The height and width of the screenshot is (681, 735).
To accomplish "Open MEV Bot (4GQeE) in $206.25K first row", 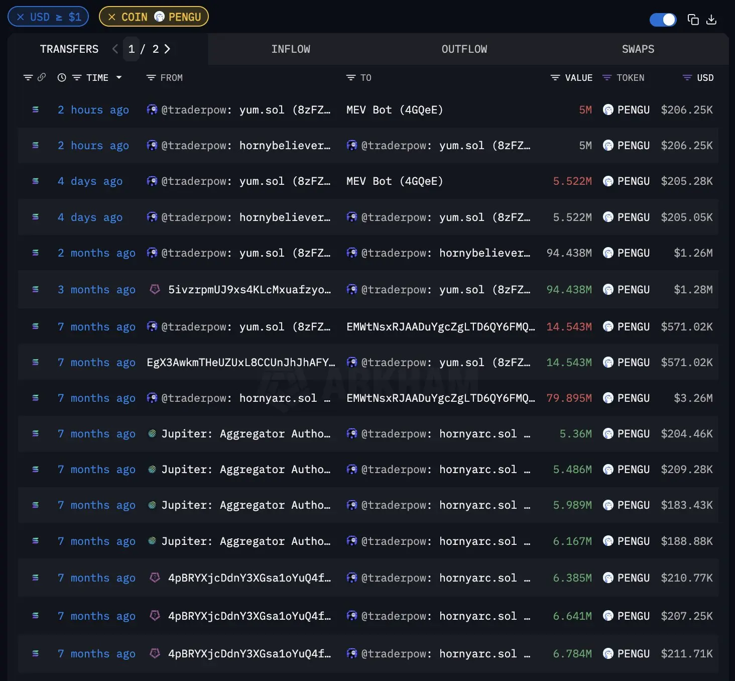I will [395, 110].
